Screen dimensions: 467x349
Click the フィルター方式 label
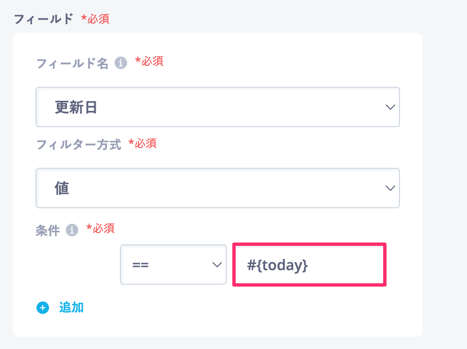point(79,145)
